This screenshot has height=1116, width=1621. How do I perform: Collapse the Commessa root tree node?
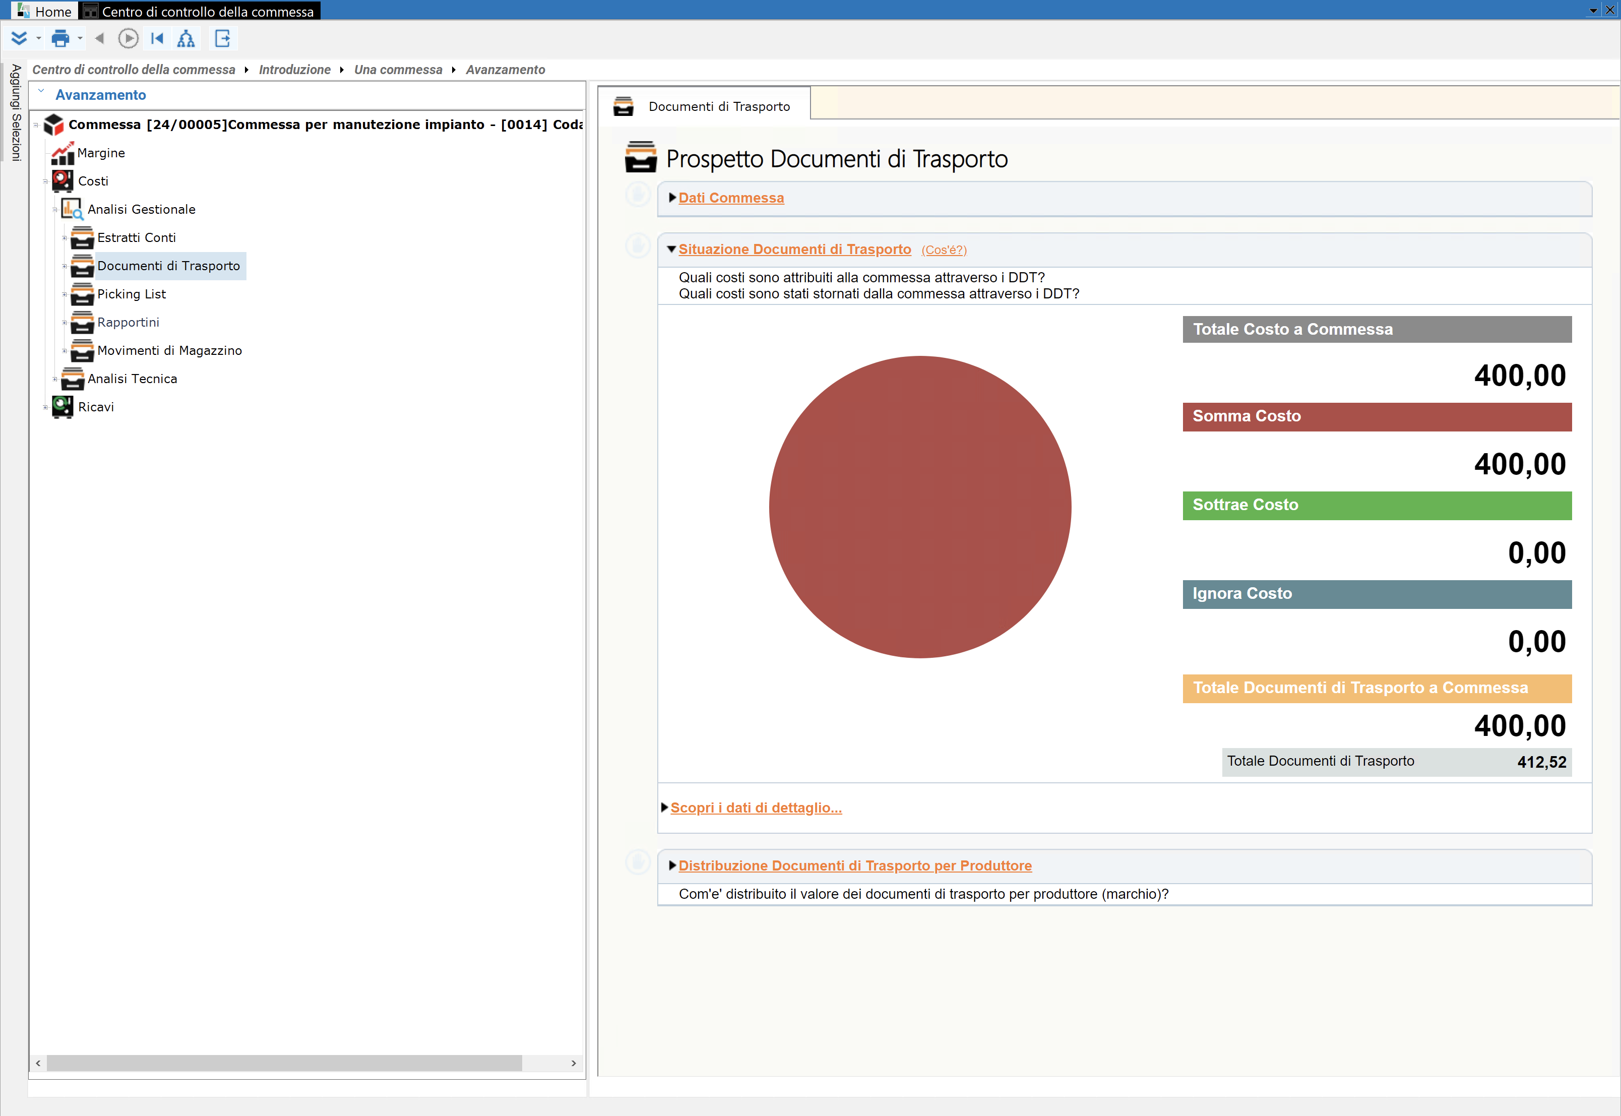(36, 125)
